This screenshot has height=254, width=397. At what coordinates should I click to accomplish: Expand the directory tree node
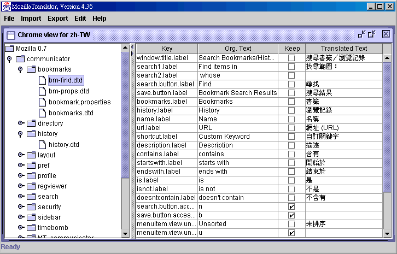[21, 123]
